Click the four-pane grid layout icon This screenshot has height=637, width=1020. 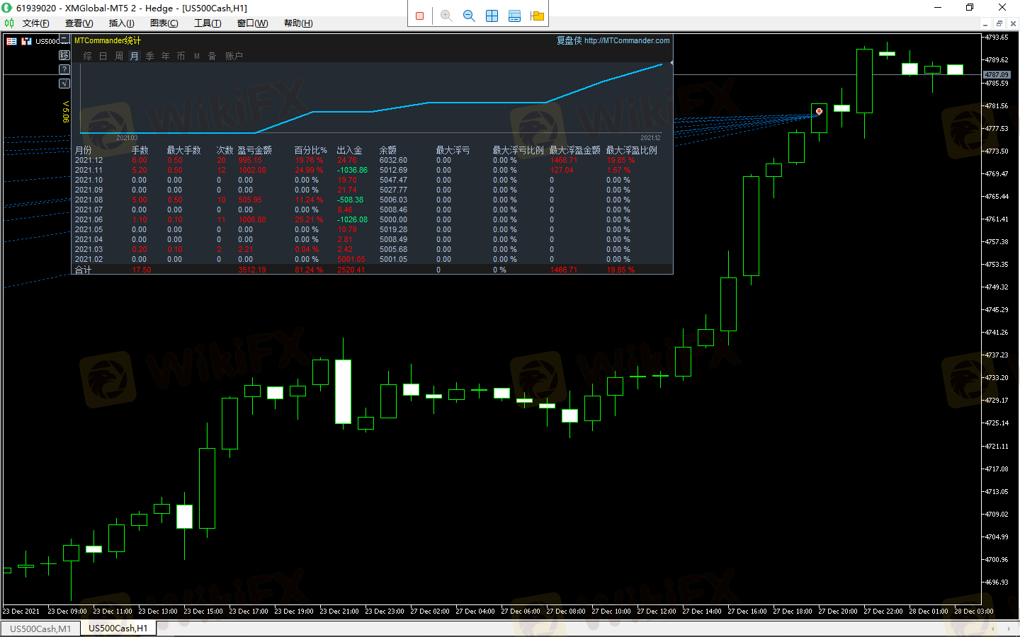click(x=492, y=16)
